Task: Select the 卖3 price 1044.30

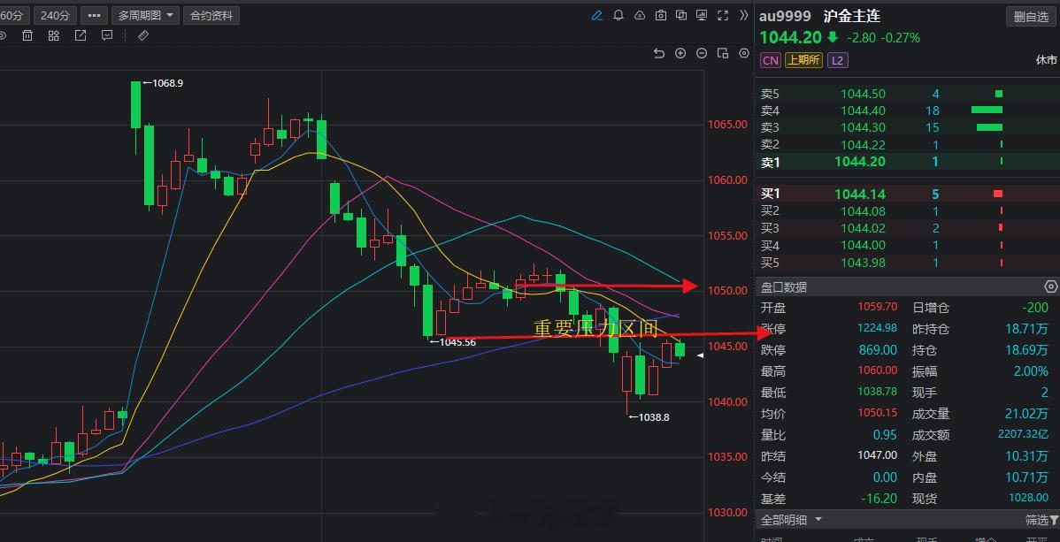Action: pyautogui.click(x=863, y=127)
